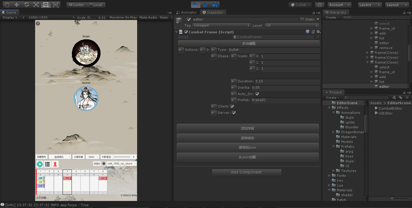The width and height of the screenshot is (412, 208).
Task: Select the Move tool in toolbar
Action: [x=17, y=5]
